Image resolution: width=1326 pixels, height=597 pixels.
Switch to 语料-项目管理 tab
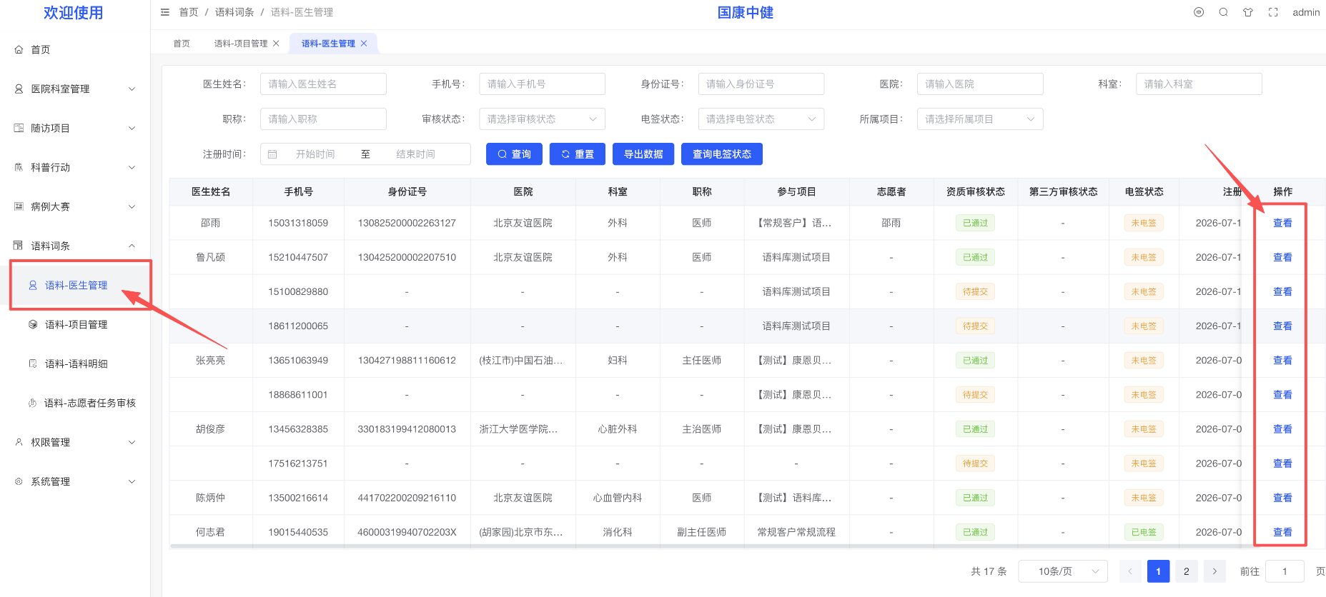241,44
